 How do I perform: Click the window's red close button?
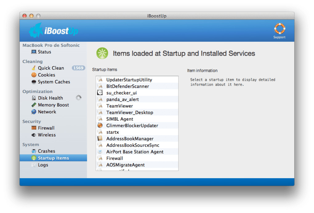[24, 16]
